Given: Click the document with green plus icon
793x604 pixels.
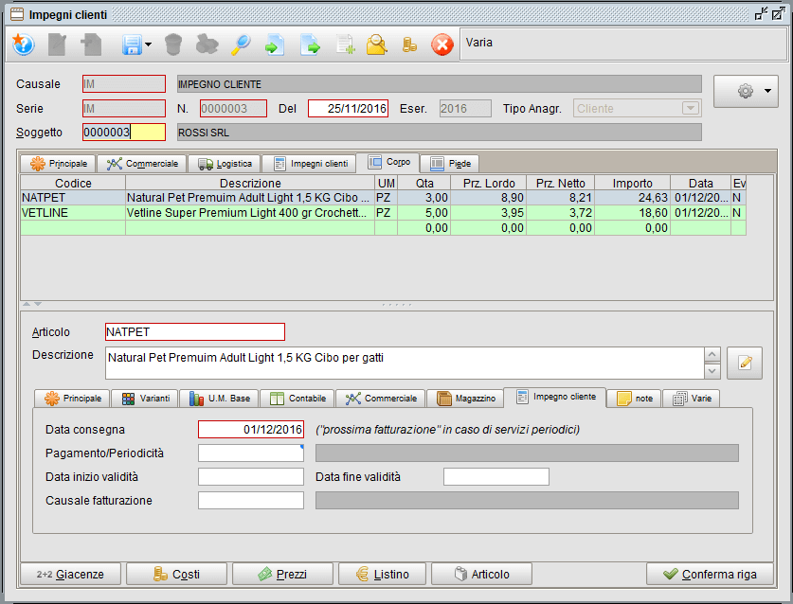Looking at the screenshot, I should (345, 44).
